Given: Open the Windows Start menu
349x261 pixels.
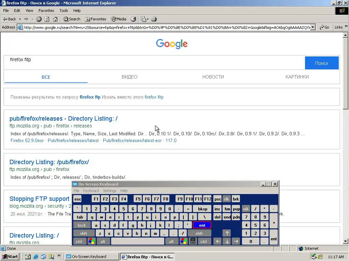Looking at the screenshot, I should point(10,257).
